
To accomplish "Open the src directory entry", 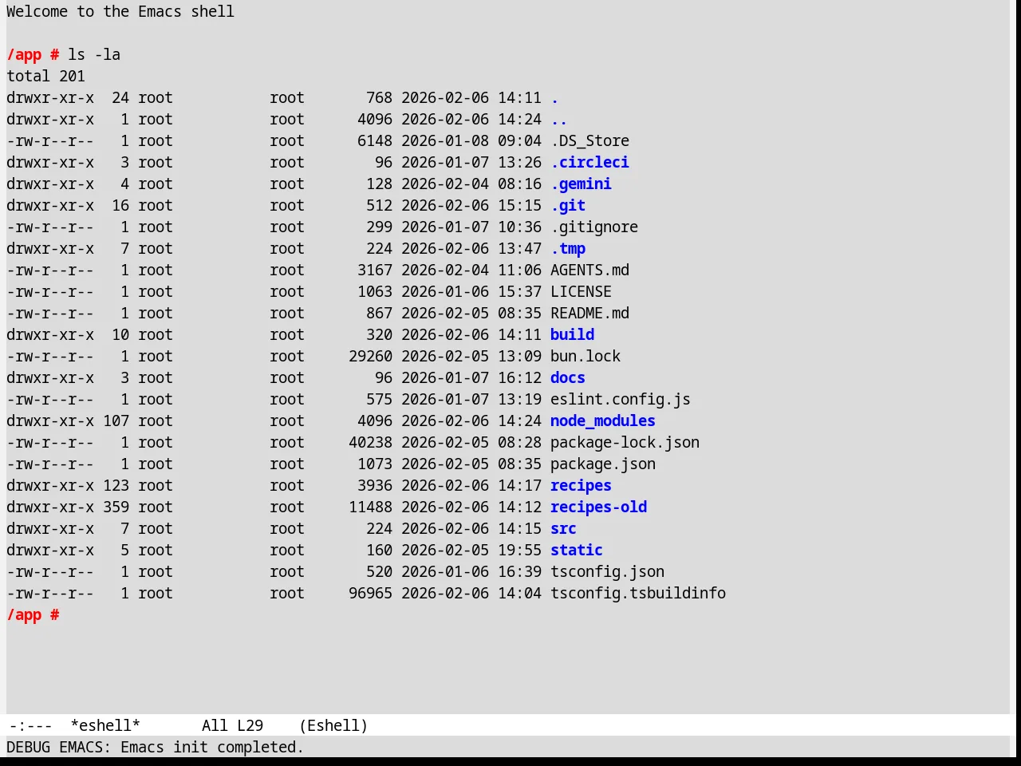I will pos(563,528).
